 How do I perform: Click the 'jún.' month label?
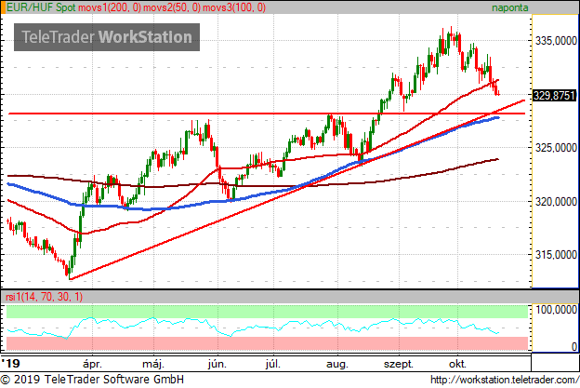[x=217, y=364]
